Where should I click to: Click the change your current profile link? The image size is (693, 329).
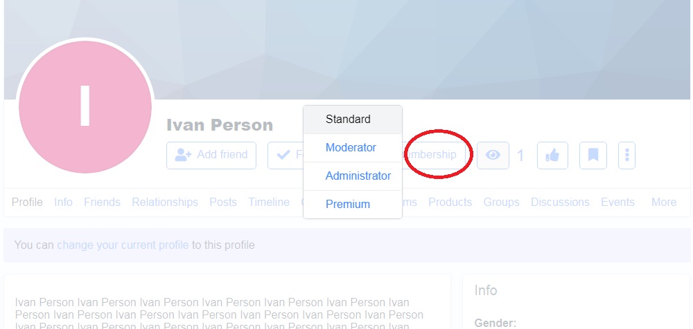(x=123, y=245)
